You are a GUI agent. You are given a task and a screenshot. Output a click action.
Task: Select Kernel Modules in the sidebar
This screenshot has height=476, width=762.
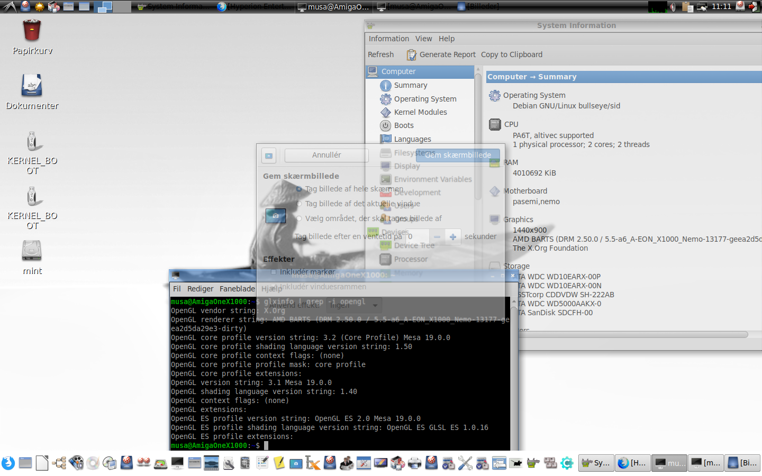420,112
